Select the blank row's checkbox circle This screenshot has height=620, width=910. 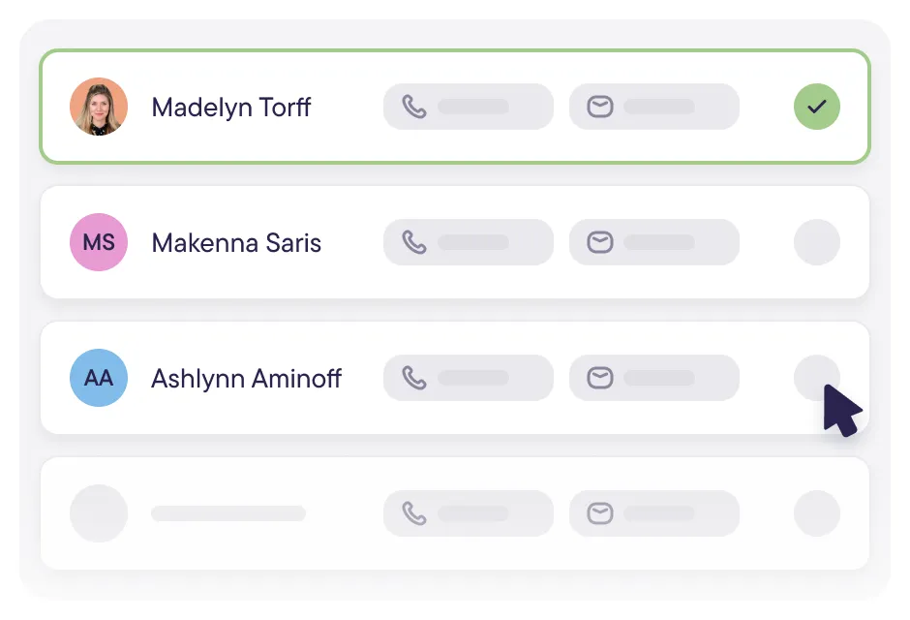(816, 513)
